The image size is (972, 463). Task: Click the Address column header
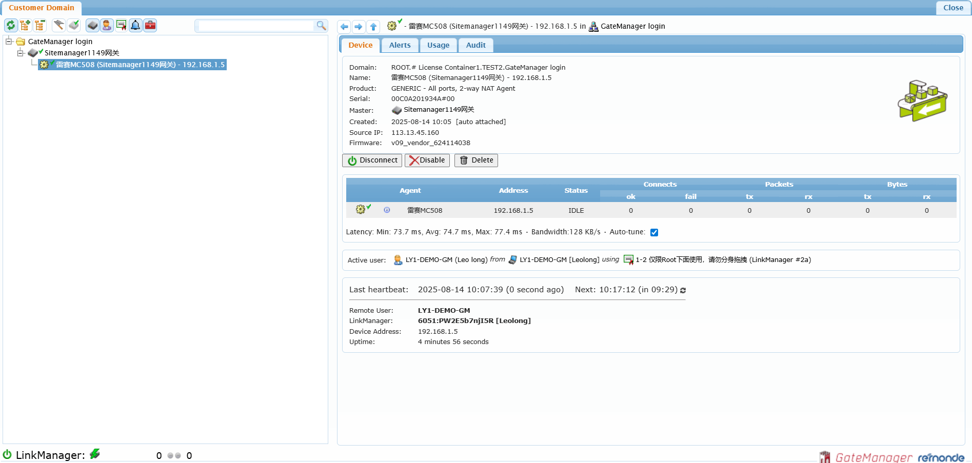[513, 190]
